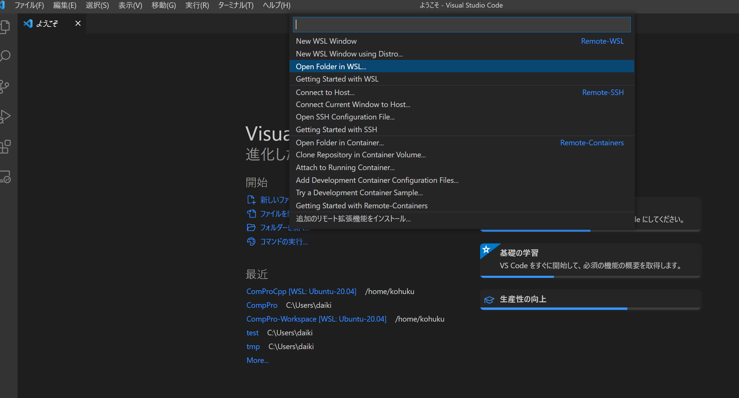Open recent ComProCpp WSL workspace link
Screen dimensions: 739x398
[301, 291]
